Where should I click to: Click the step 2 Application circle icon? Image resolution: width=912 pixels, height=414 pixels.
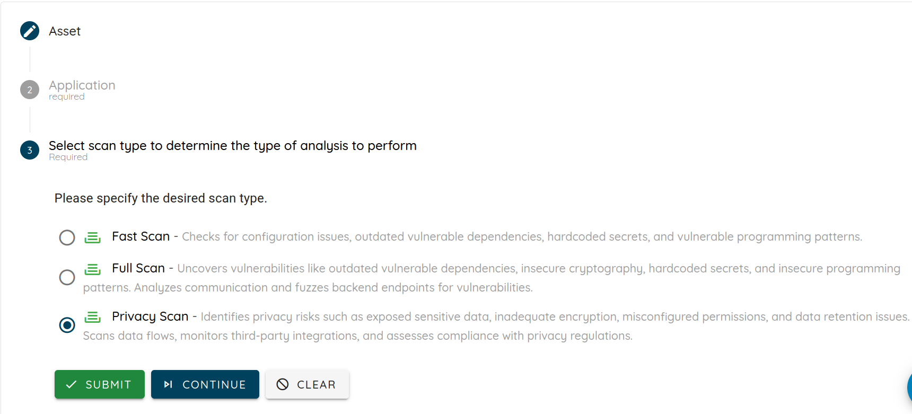coord(30,90)
